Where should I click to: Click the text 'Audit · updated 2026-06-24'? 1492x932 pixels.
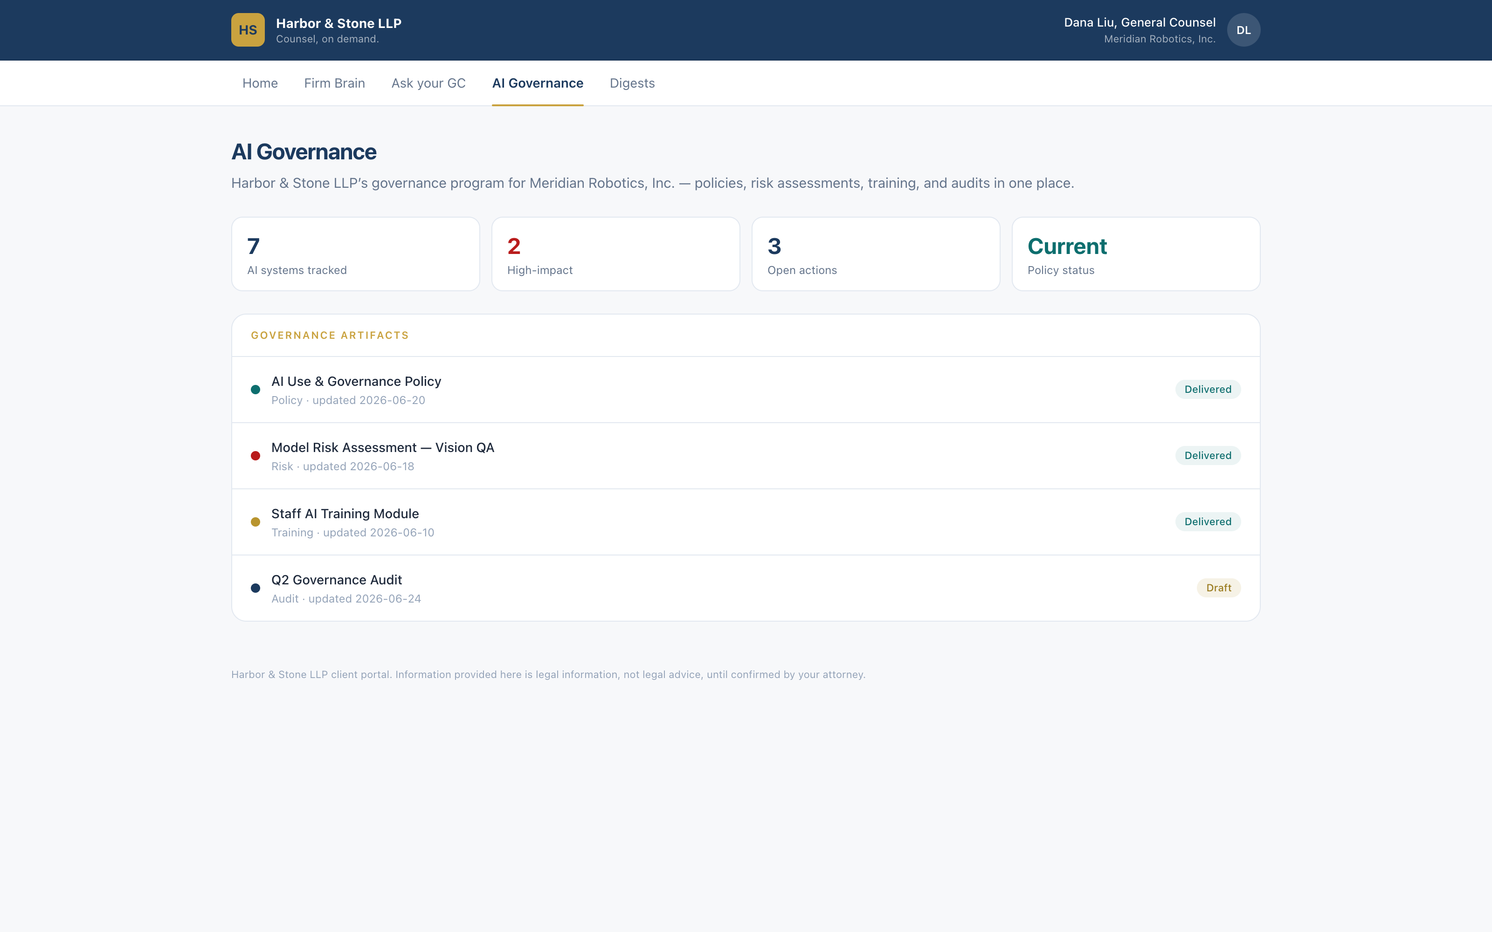[x=346, y=599]
